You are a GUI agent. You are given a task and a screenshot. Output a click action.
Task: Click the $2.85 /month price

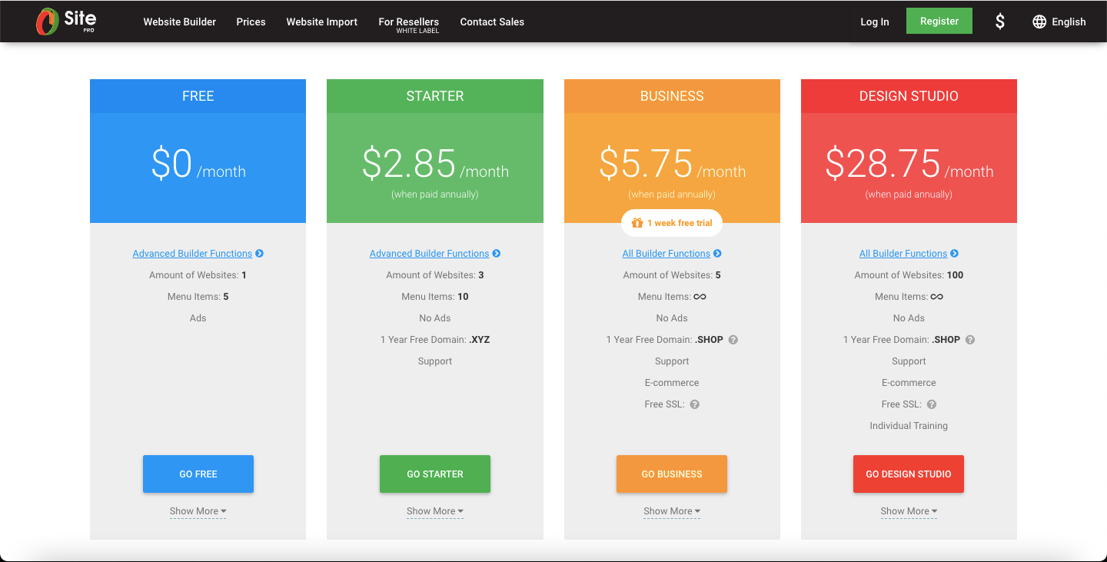tap(435, 164)
